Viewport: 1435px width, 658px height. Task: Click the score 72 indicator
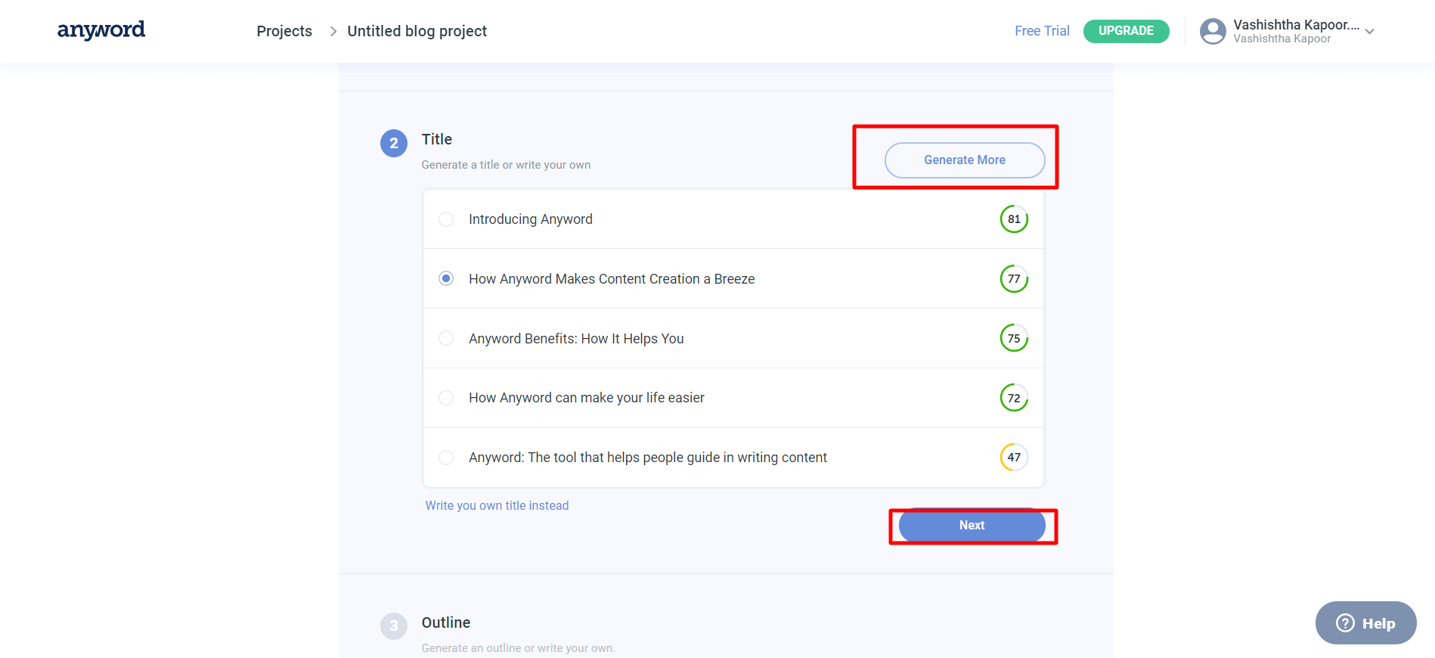point(1014,398)
